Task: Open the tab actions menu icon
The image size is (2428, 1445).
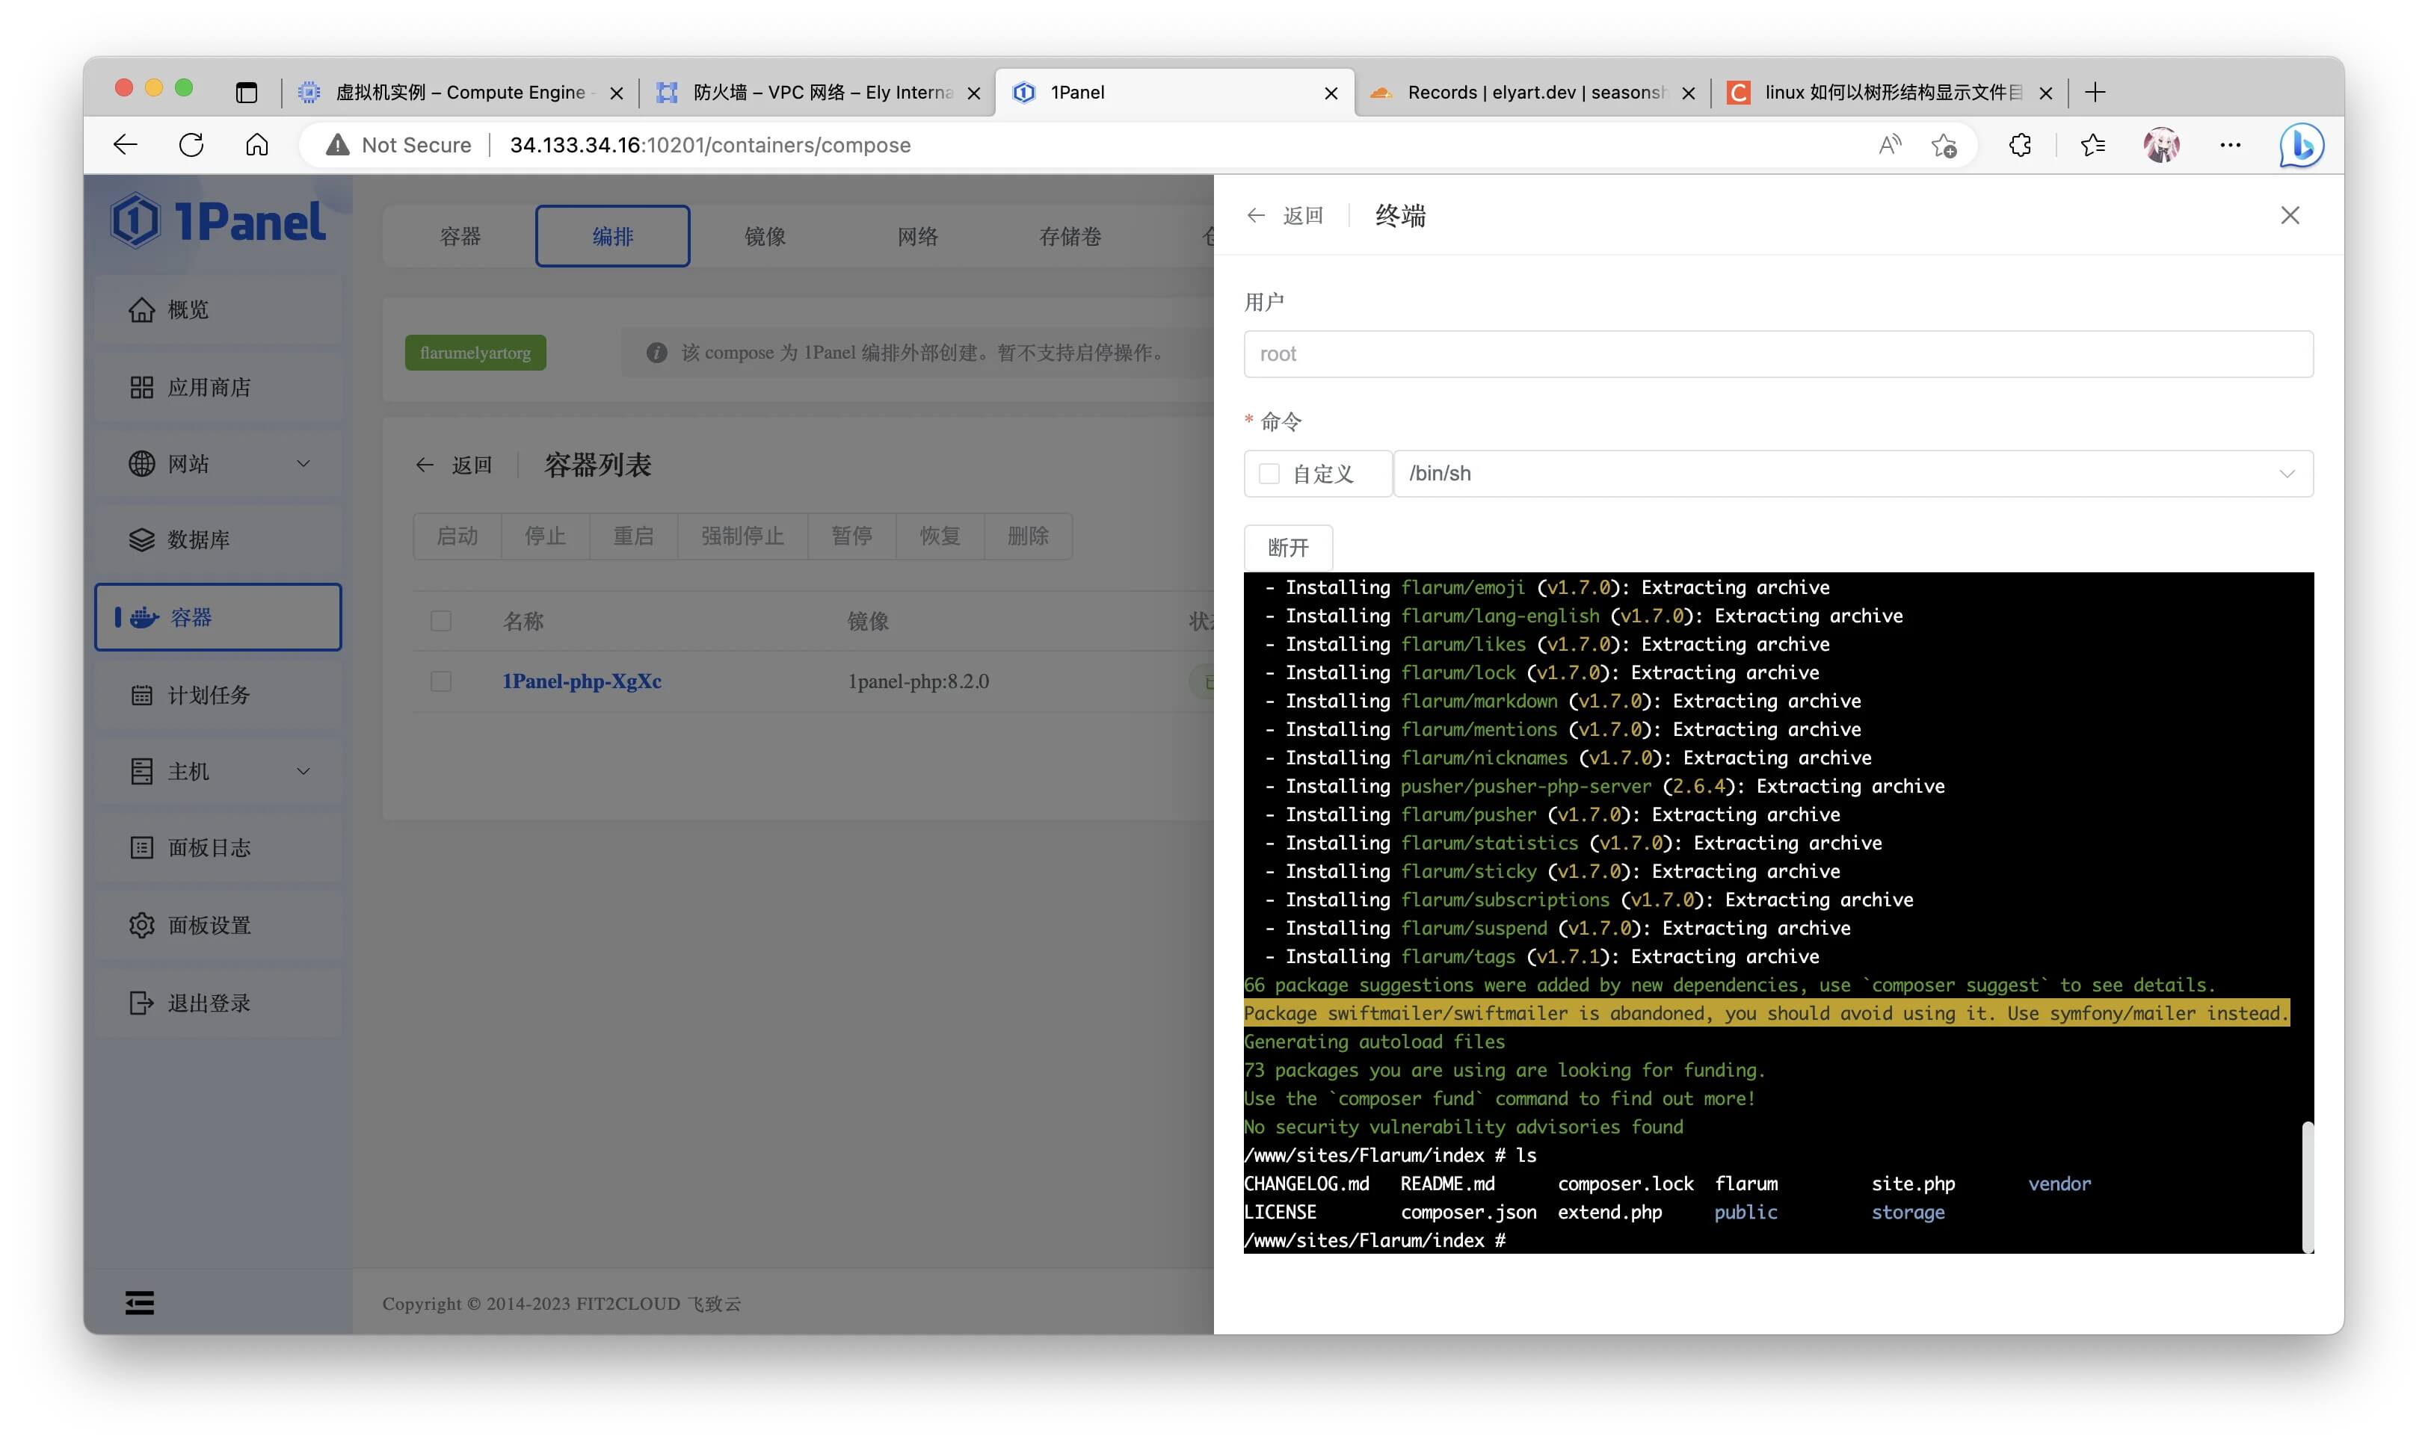Action: point(247,93)
